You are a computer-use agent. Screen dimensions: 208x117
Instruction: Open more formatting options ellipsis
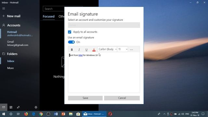coord(131,50)
